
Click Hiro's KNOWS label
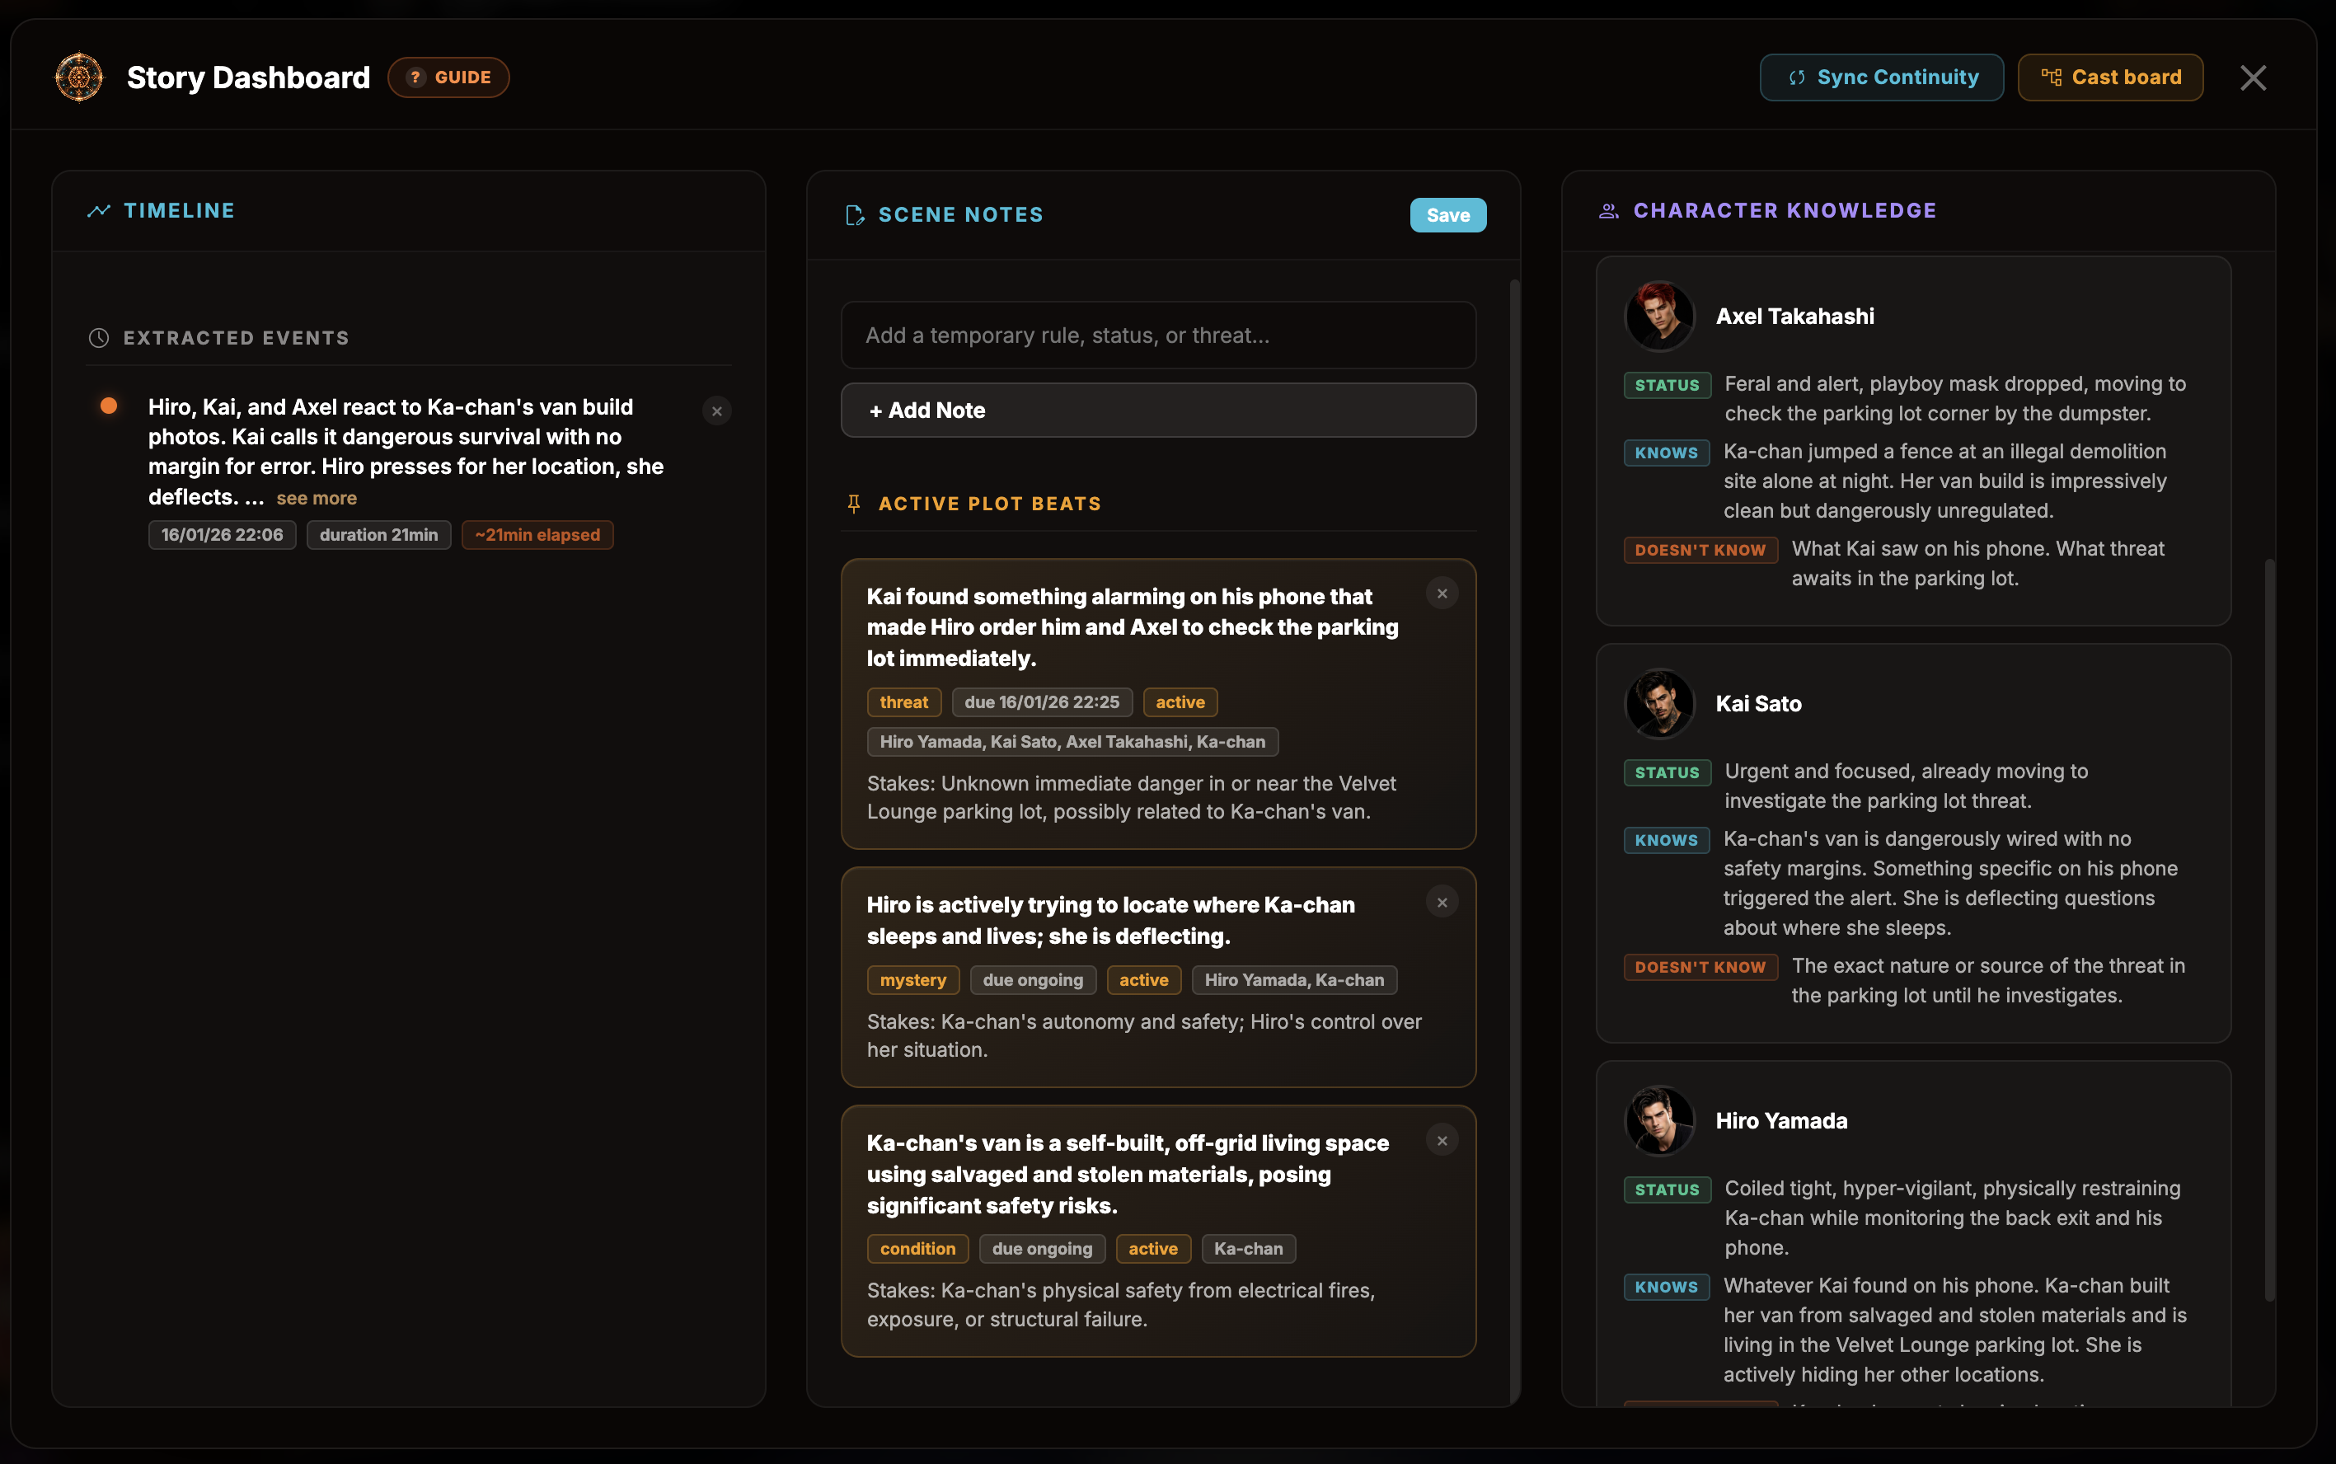(1666, 1287)
